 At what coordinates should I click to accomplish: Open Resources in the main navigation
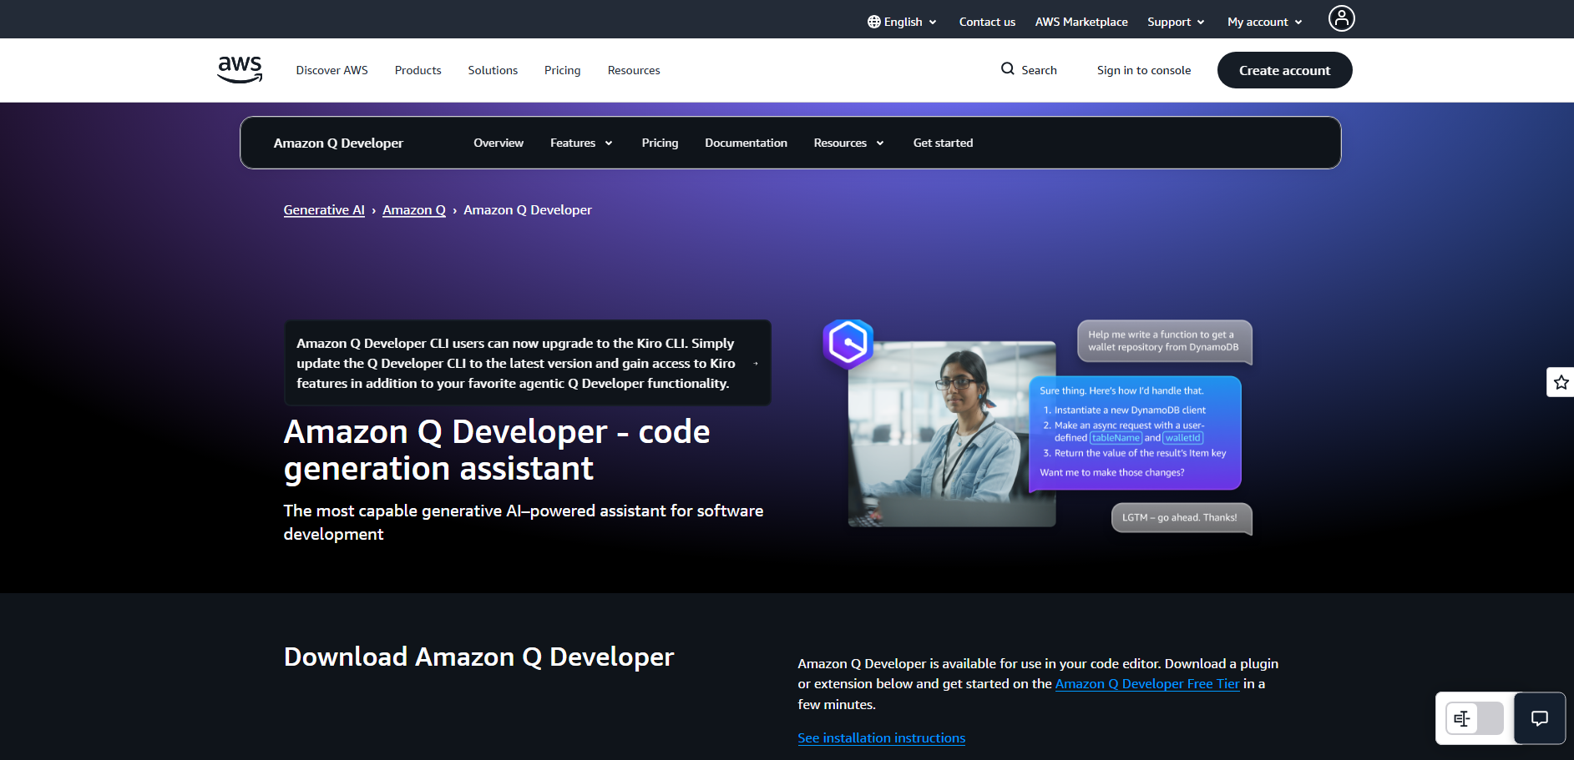[634, 70]
